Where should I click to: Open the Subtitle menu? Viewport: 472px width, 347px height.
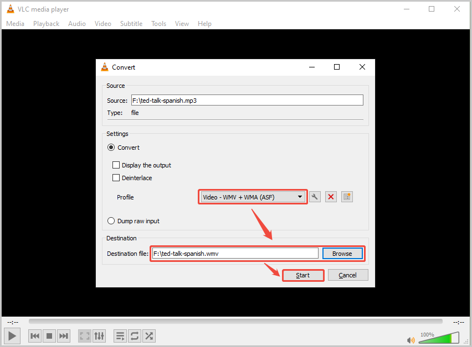(131, 23)
